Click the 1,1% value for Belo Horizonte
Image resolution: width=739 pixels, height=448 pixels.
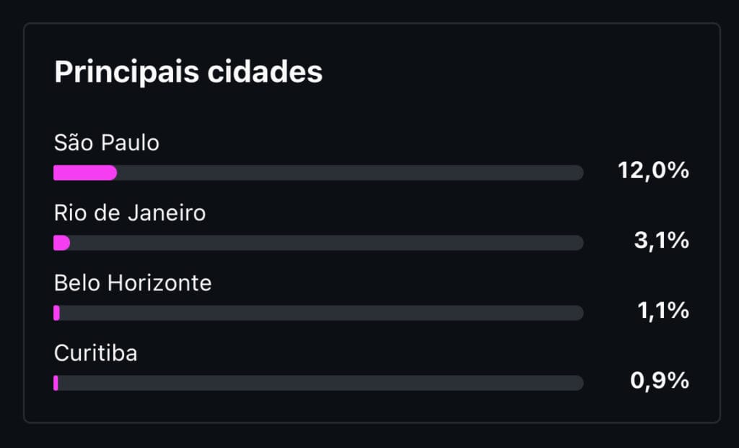pyautogui.click(x=663, y=311)
